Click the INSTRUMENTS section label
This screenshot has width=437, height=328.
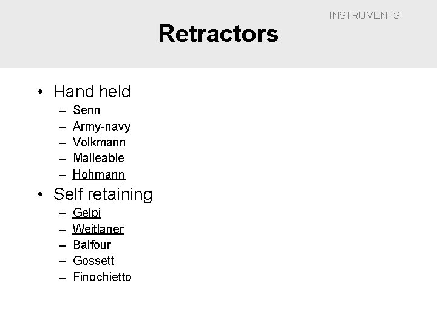pyautogui.click(x=364, y=15)
